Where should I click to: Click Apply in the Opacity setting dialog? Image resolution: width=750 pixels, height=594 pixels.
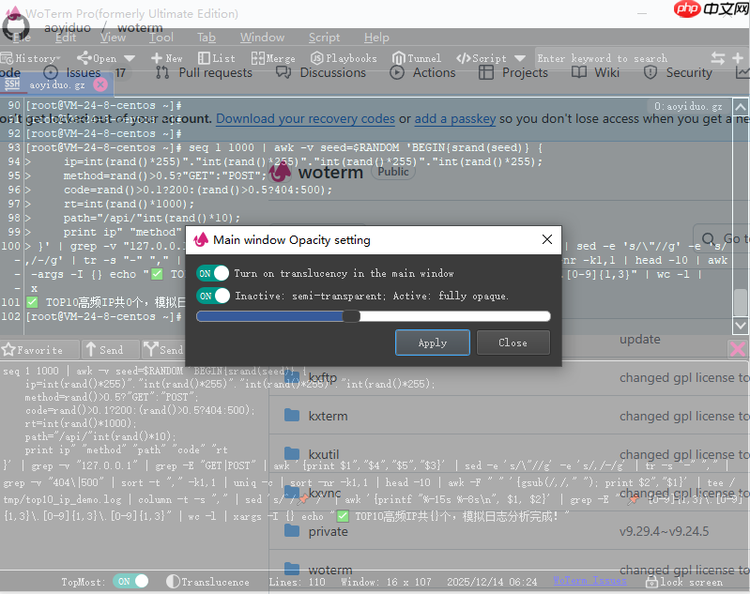coord(433,343)
